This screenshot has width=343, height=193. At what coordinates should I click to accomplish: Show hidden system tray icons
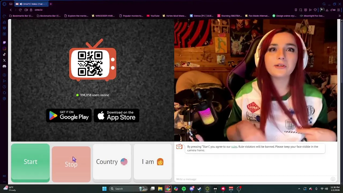(x=299, y=189)
